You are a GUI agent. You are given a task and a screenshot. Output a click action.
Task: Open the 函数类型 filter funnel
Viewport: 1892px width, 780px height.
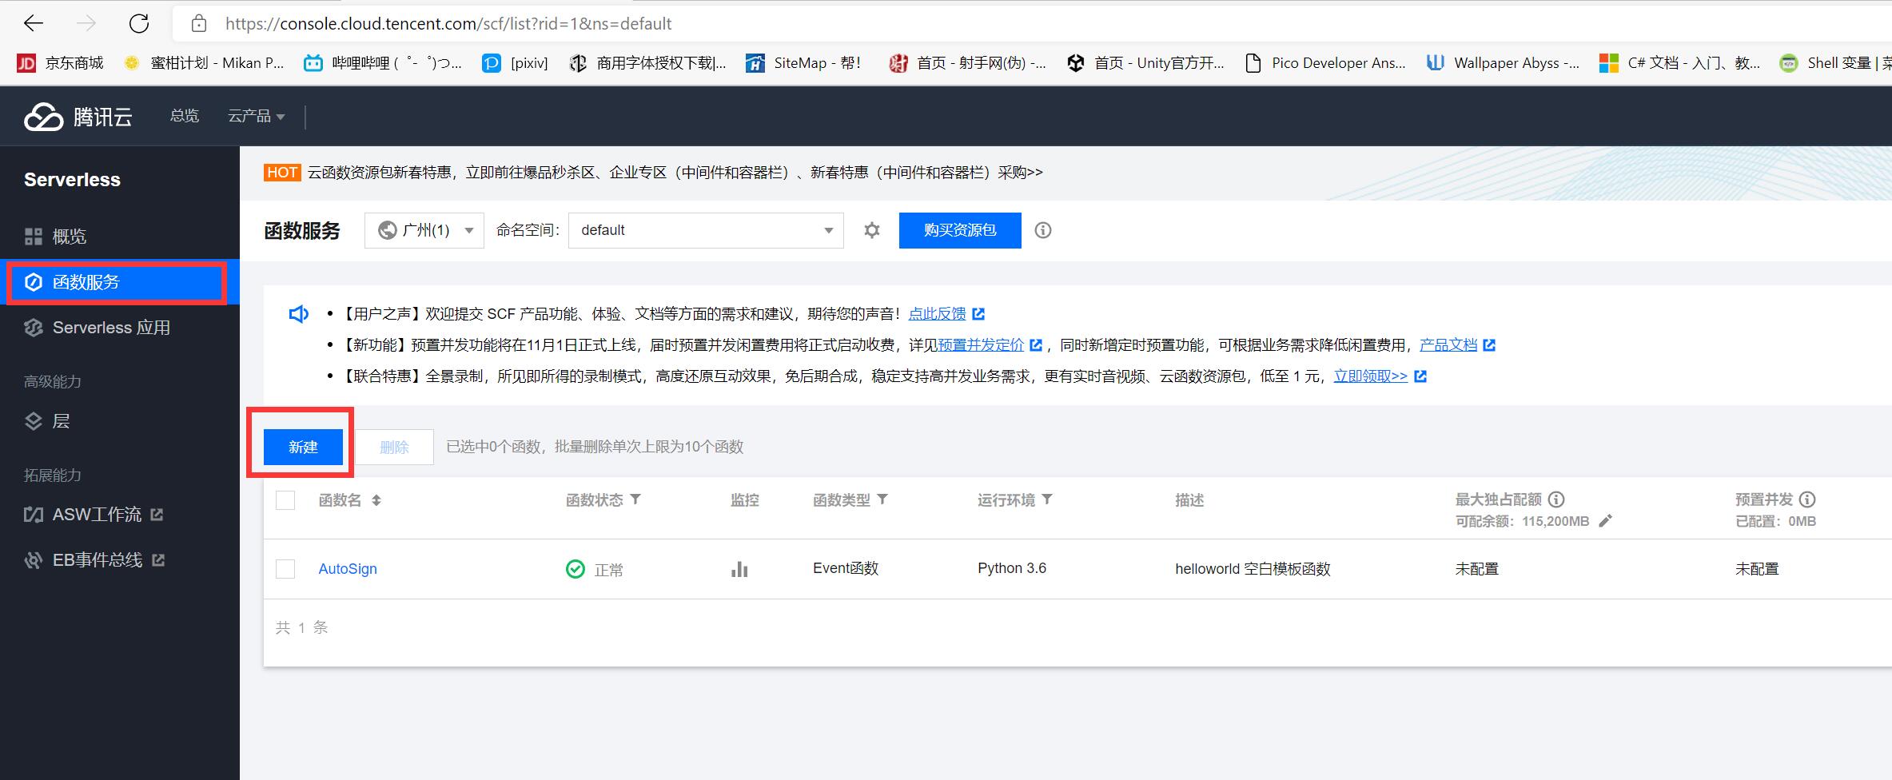click(x=882, y=499)
